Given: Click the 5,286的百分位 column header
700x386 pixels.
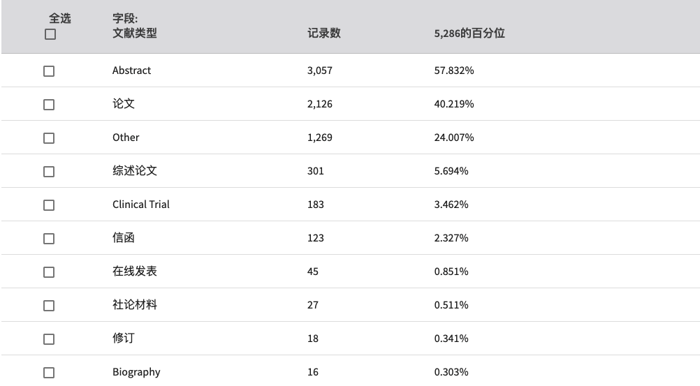Looking at the screenshot, I should [x=469, y=34].
